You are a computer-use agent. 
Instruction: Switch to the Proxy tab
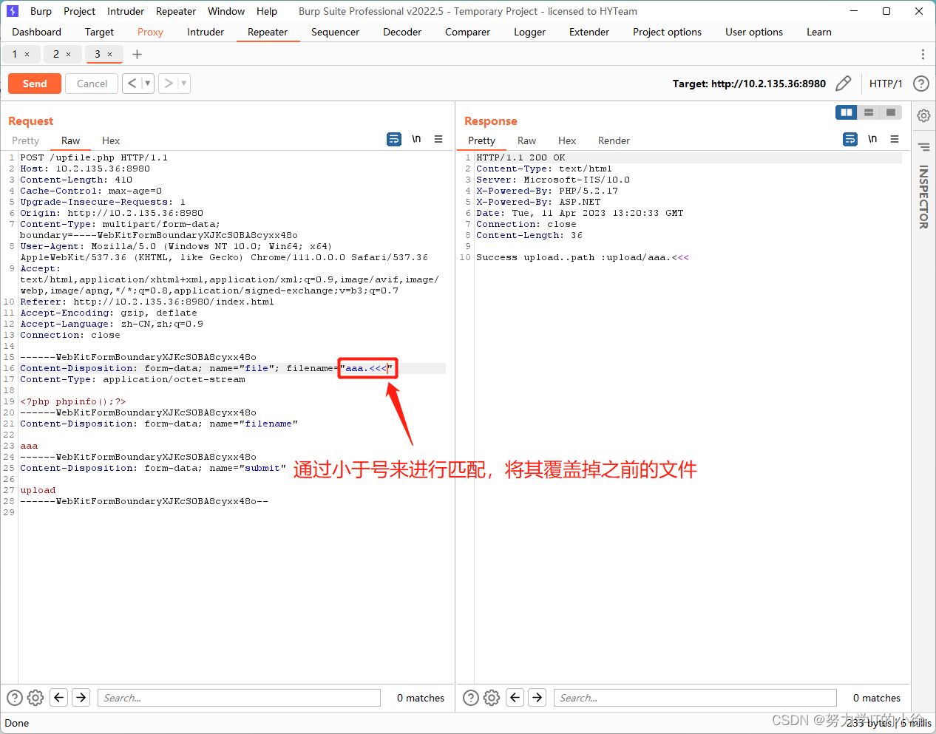click(150, 32)
